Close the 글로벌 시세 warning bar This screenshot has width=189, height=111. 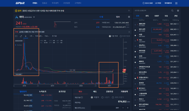click(129, 32)
